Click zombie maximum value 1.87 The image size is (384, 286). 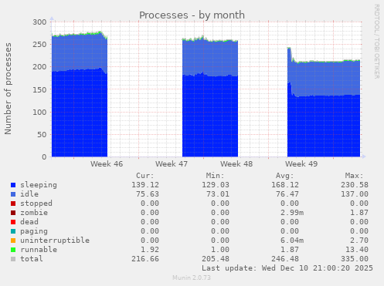pos(359,213)
